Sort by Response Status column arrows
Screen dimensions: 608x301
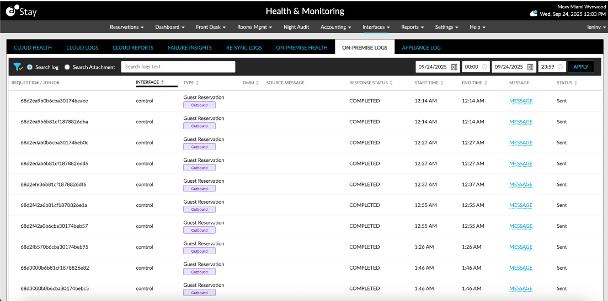pos(391,83)
